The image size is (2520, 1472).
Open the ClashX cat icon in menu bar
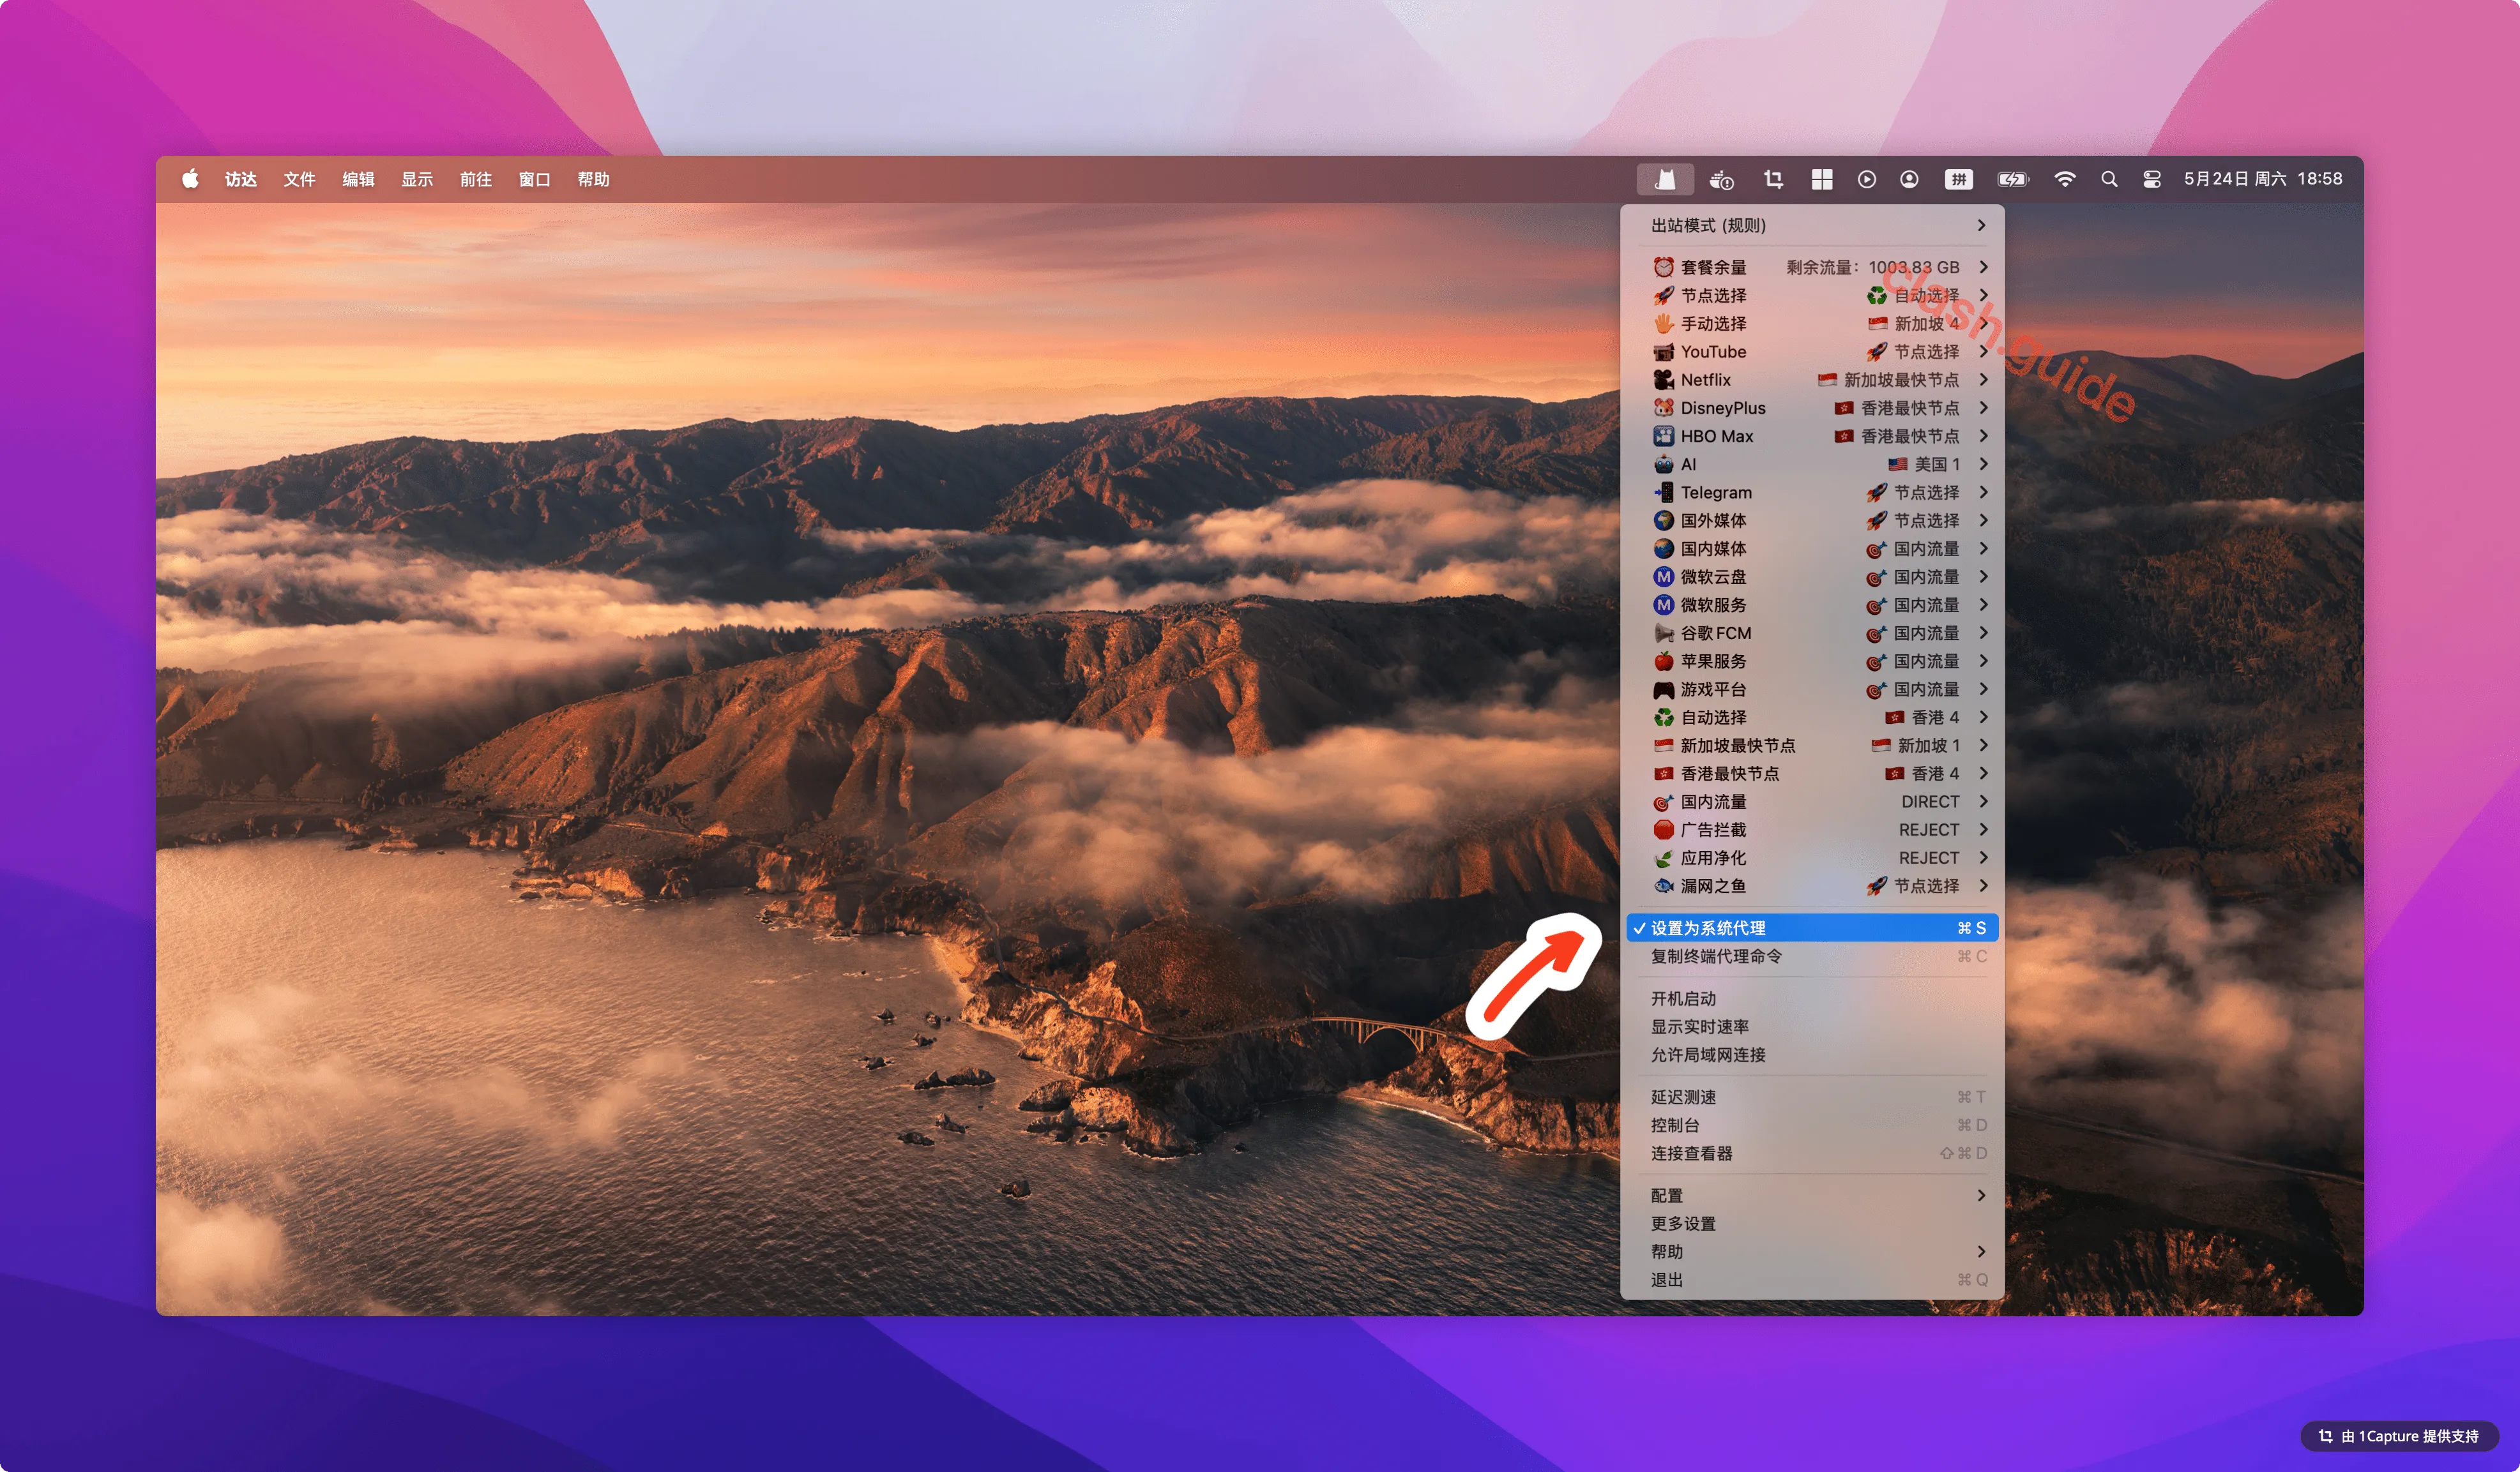(x=1665, y=179)
